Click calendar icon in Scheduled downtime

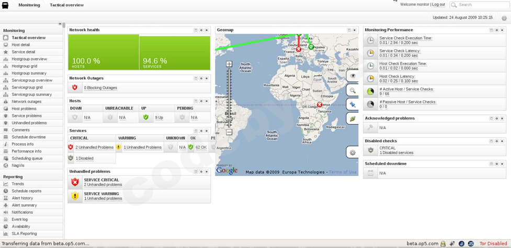coord(370,173)
